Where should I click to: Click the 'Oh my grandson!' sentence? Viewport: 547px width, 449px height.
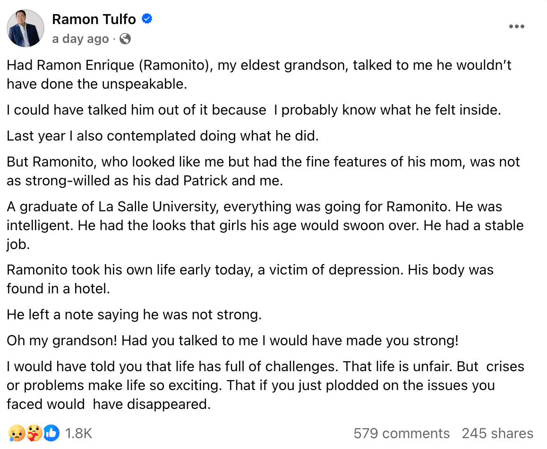[232, 341]
